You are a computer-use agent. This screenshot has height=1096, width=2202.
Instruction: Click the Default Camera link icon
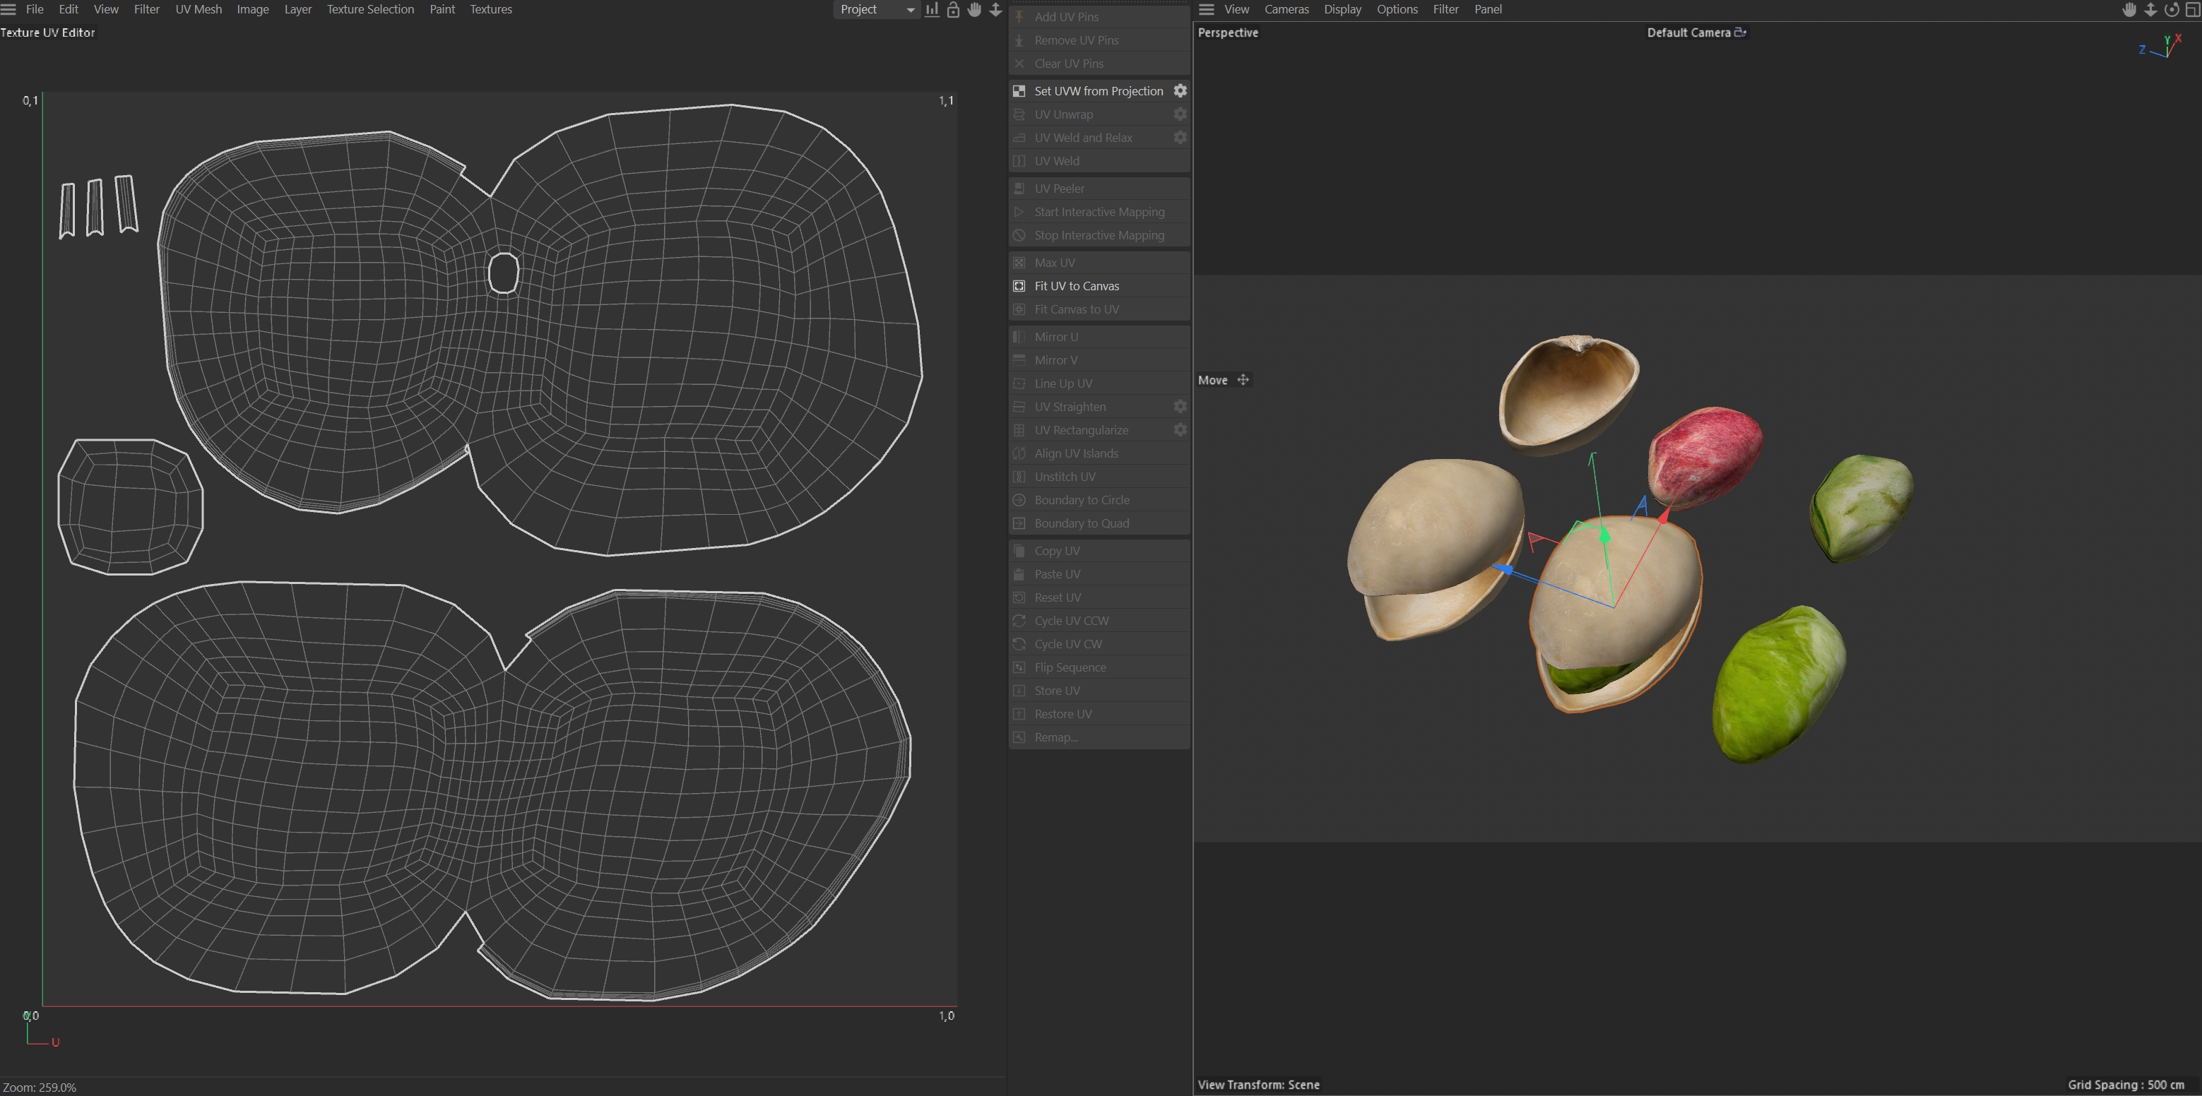(1739, 32)
